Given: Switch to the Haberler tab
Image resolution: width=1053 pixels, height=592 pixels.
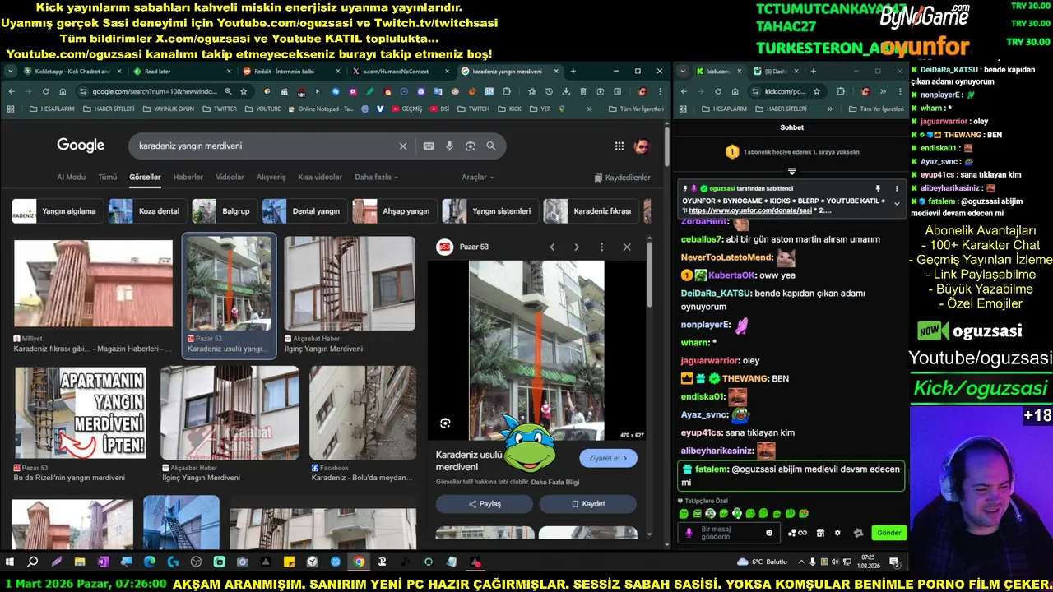Looking at the screenshot, I should tap(188, 178).
